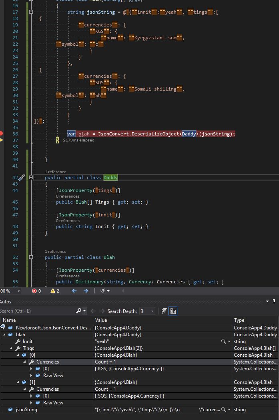Image resolution: width=279 pixels, height=420 pixels.
Task: Open the editor zoom percentage dropdown
Action: click(19, 291)
